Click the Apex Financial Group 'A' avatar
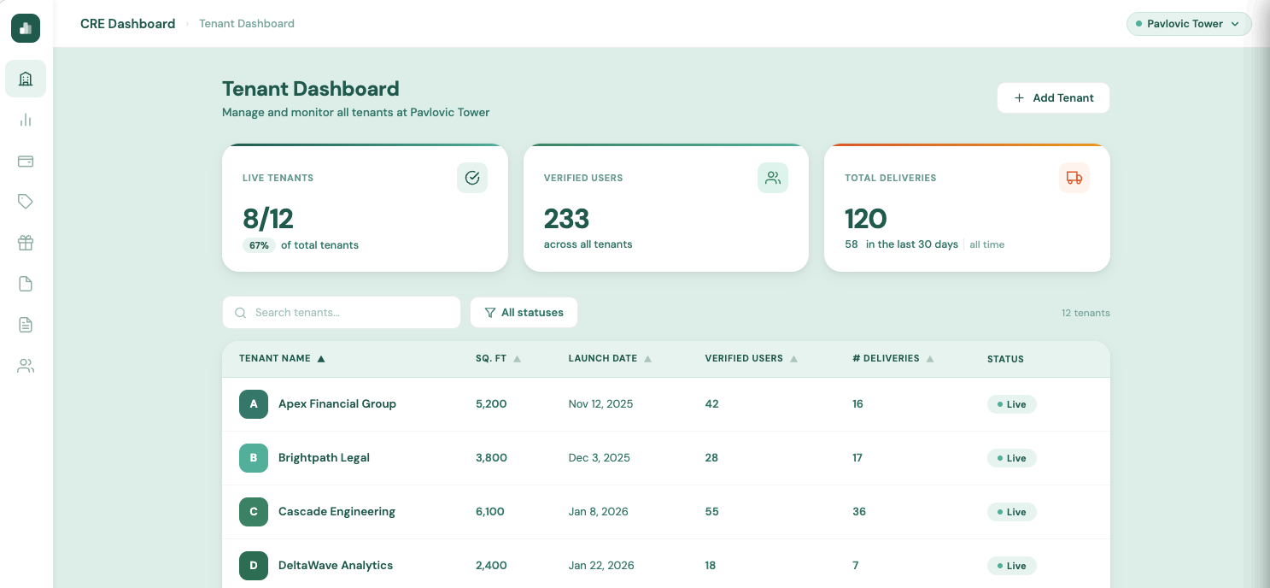Viewport: 1270px width, 588px height. tap(254, 404)
